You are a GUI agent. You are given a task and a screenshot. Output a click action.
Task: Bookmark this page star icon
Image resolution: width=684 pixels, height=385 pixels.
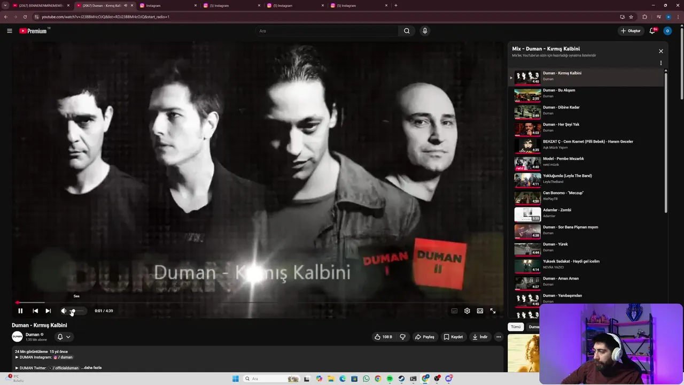tap(631, 17)
